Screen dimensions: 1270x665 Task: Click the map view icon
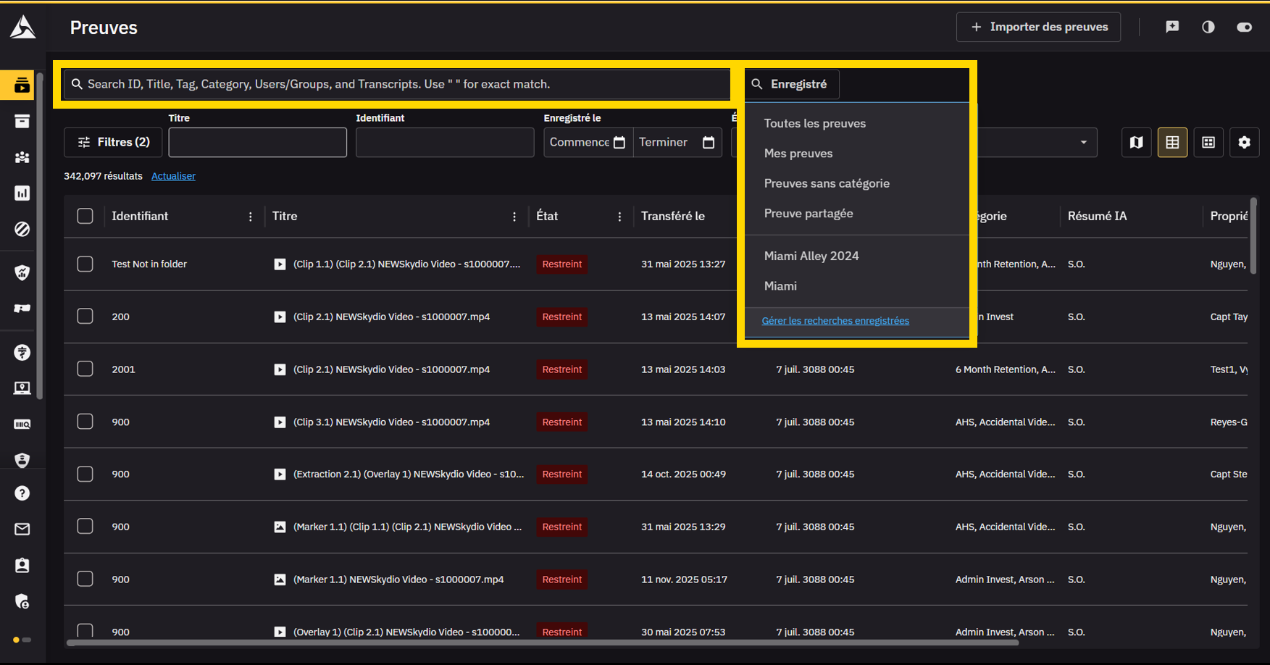pos(1136,143)
